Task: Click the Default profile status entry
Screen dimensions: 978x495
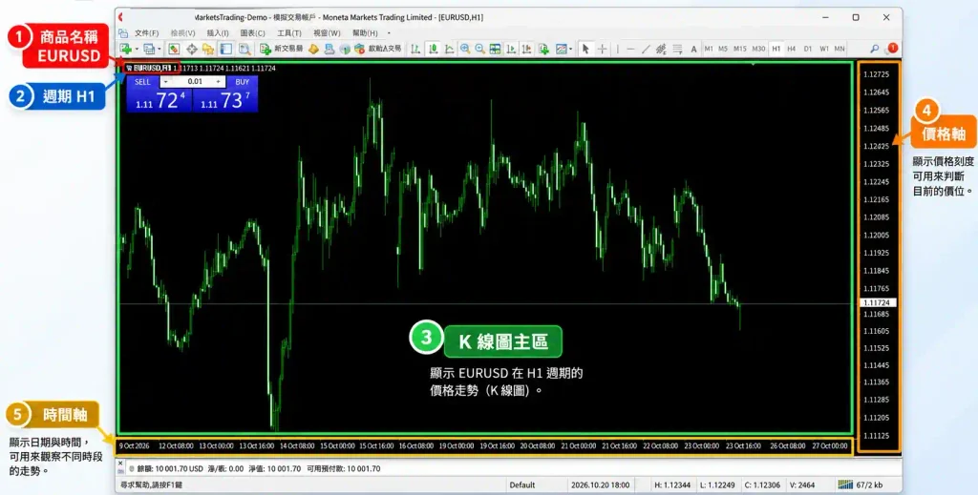Action: click(522, 485)
